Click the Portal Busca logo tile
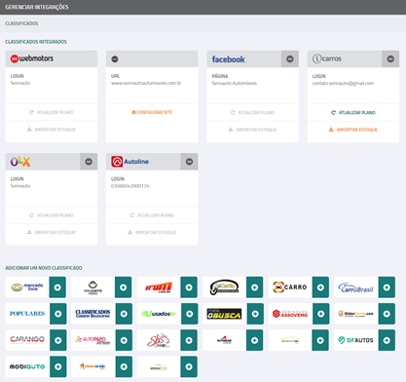406x382 pixels. pos(225,314)
